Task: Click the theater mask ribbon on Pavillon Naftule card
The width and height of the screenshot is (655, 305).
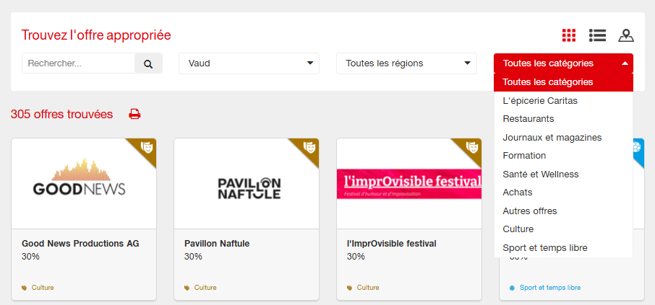Action: tap(309, 147)
